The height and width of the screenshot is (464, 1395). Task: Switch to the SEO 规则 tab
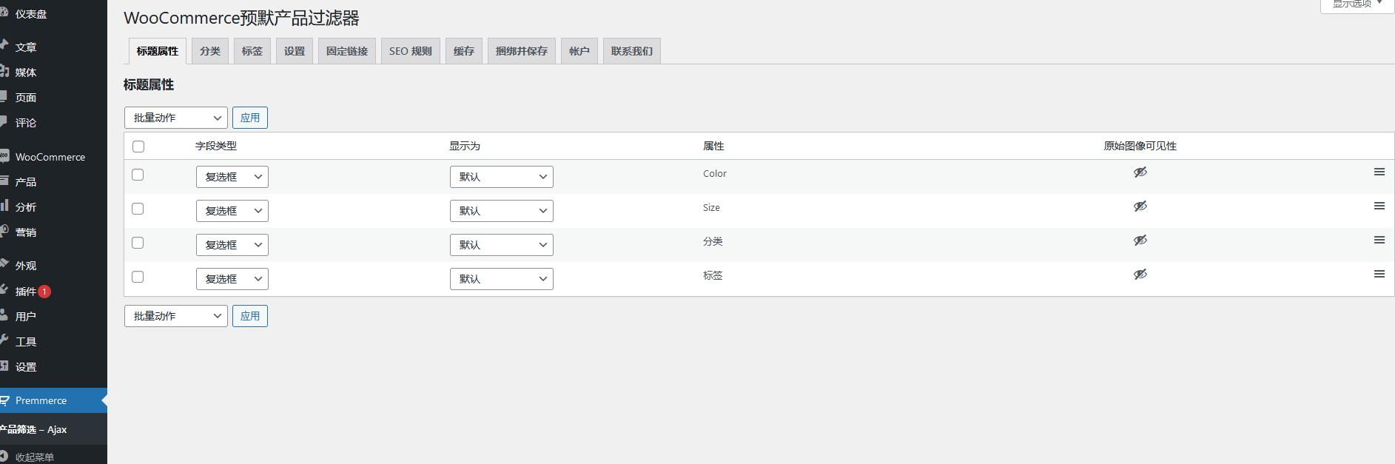pyautogui.click(x=411, y=51)
